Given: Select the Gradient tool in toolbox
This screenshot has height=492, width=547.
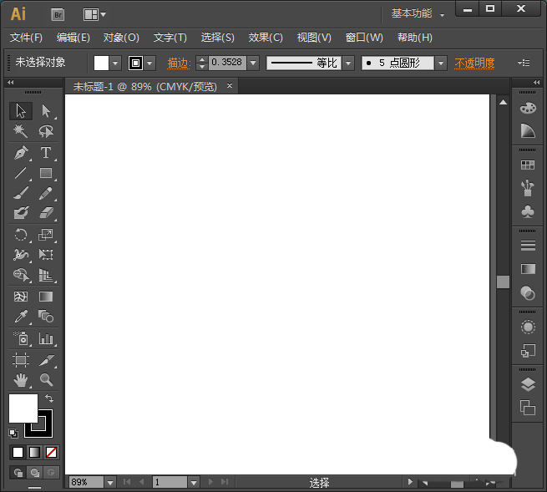Looking at the screenshot, I should click(46, 297).
